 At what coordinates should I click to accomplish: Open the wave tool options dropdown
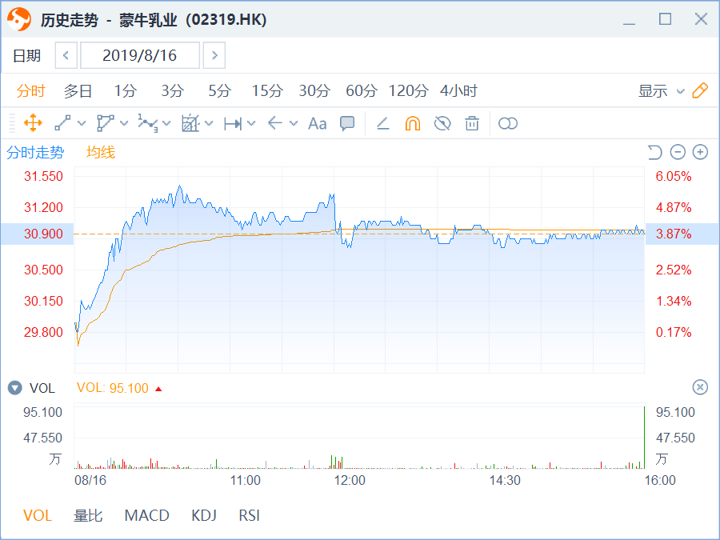click(166, 123)
